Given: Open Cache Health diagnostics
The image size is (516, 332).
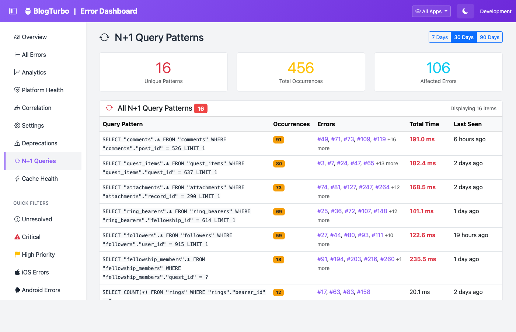Looking at the screenshot, I should pos(39,179).
